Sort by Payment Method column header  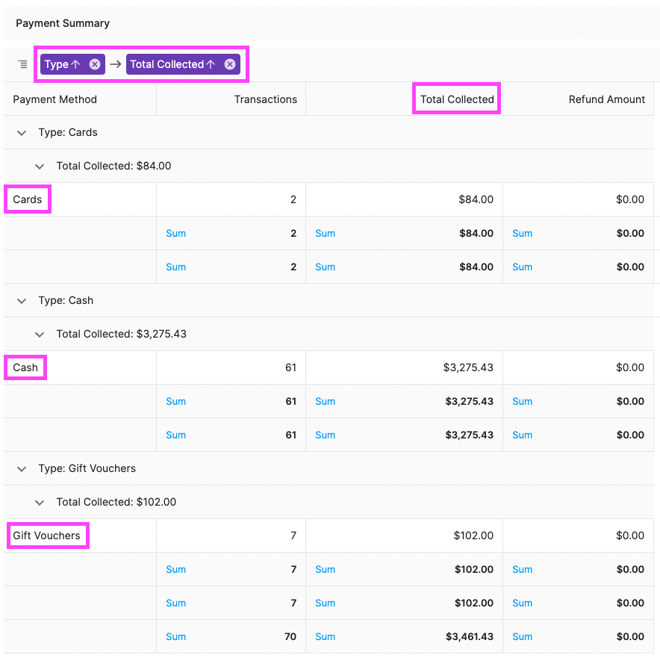55,99
